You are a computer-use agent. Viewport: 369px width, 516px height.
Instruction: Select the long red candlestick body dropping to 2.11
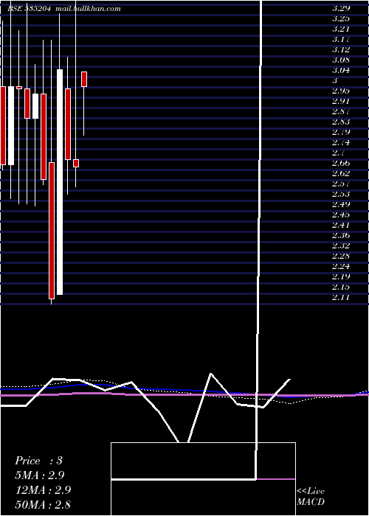(x=52, y=231)
